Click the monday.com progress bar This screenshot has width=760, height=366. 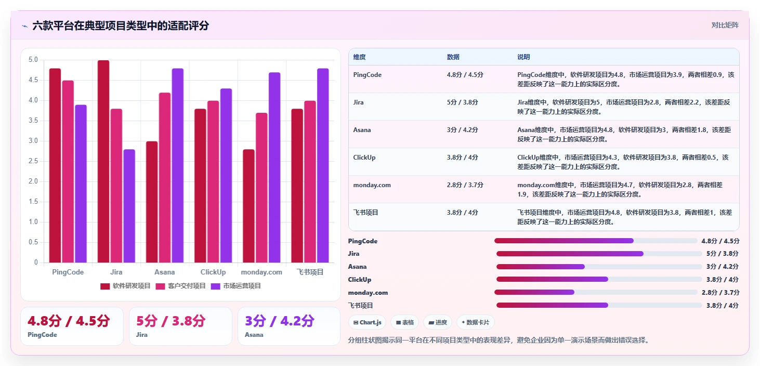596,292
